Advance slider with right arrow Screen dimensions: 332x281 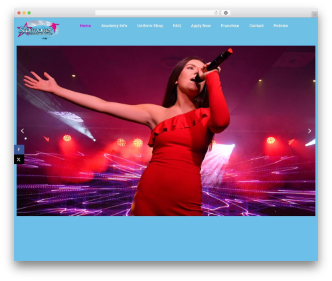pos(309,131)
